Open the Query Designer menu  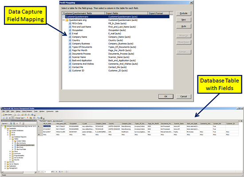(27, 111)
